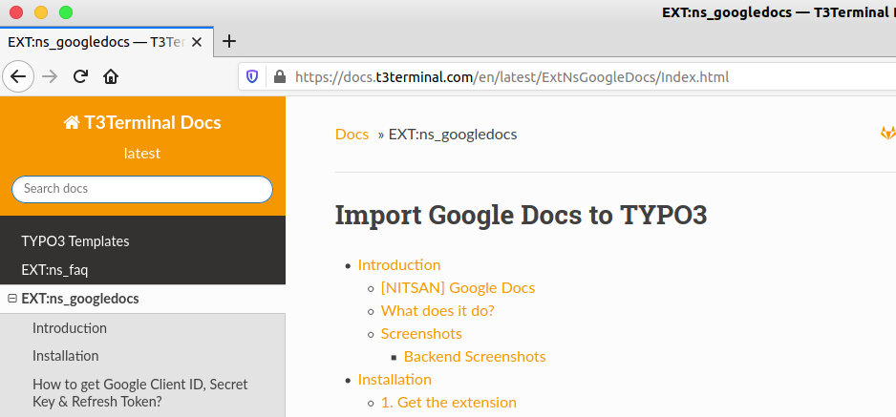
Task: Close the EXT:ns_googledocs browser tab
Action: point(197,42)
